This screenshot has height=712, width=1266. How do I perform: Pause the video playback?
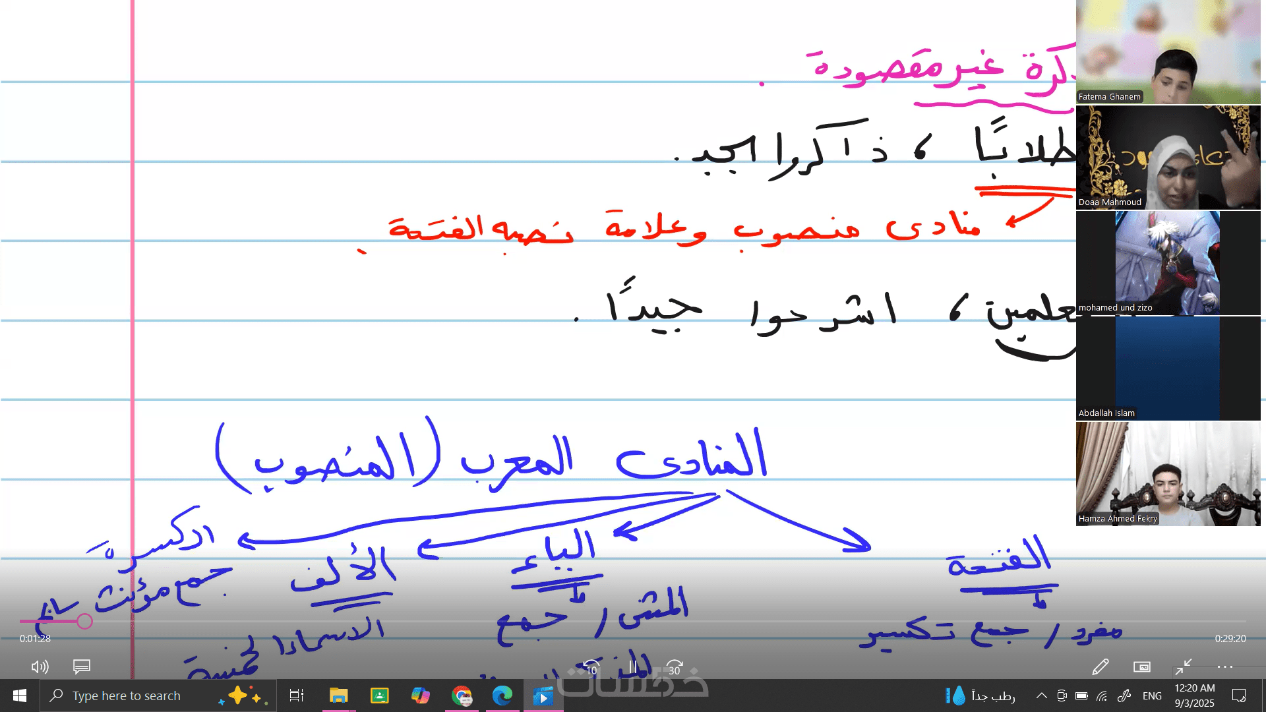click(633, 667)
